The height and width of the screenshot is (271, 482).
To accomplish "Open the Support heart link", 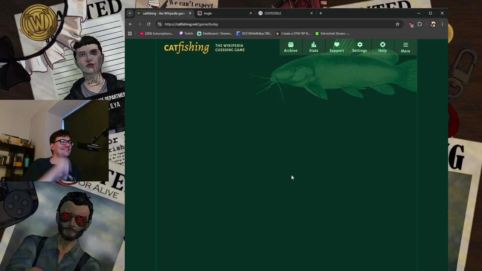I will (336, 47).
